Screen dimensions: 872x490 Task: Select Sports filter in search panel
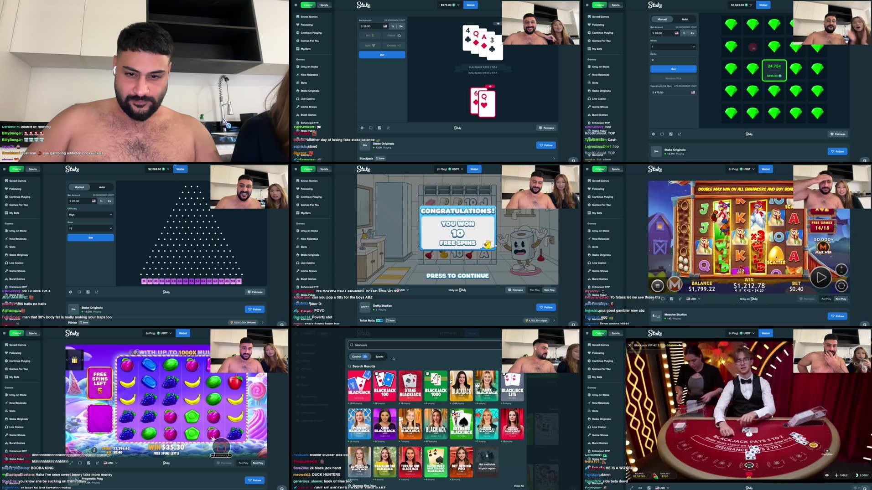coord(379,356)
